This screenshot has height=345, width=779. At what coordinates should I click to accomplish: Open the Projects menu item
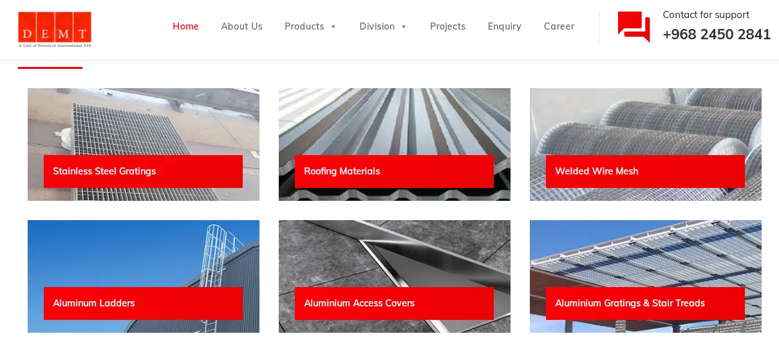[447, 26]
